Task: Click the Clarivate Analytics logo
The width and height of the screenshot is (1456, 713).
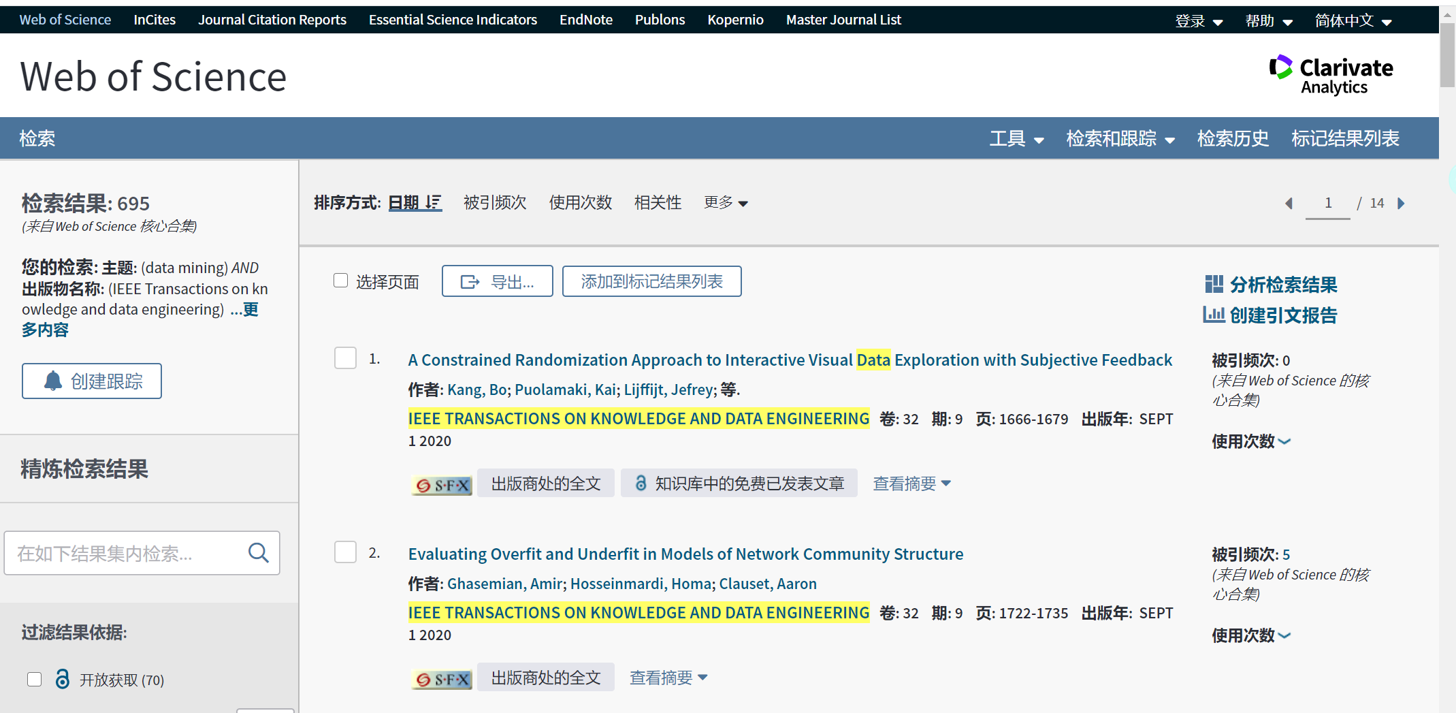Action: (x=1331, y=74)
